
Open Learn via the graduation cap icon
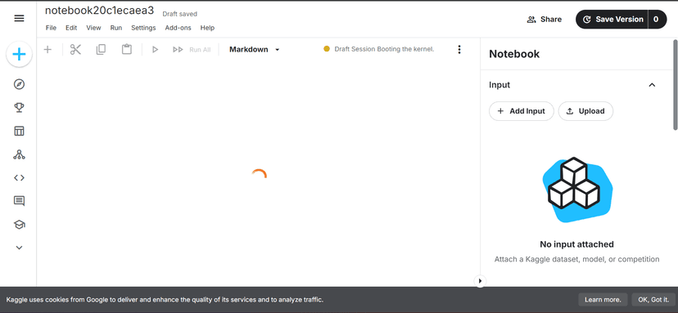pos(19,225)
